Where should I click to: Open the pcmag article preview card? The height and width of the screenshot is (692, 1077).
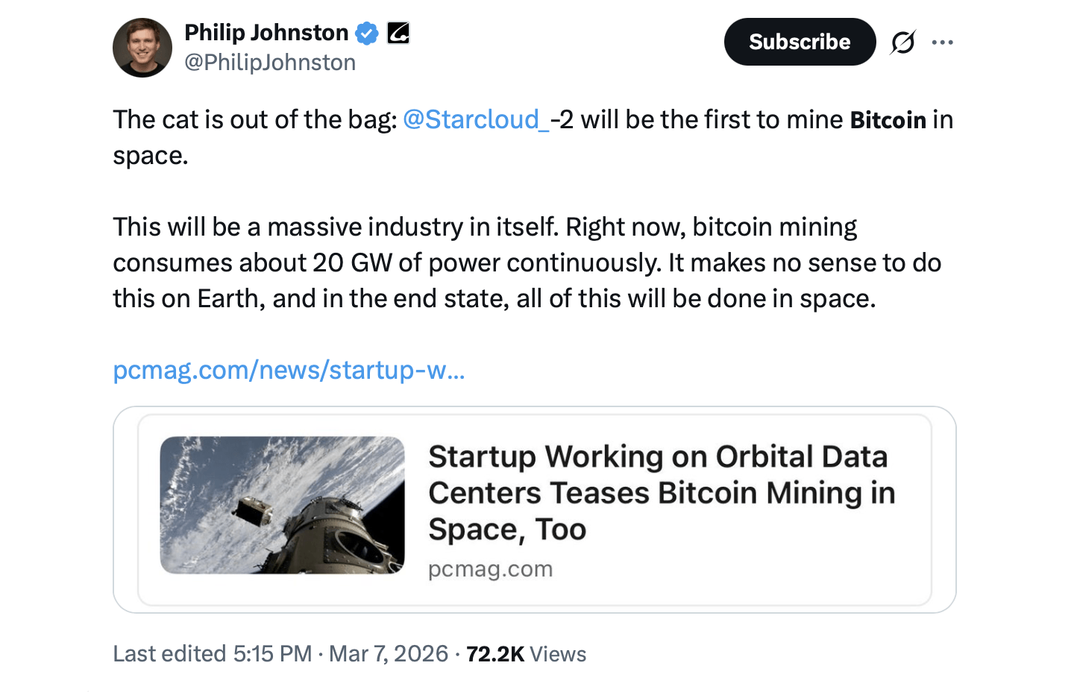coord(534,508)
